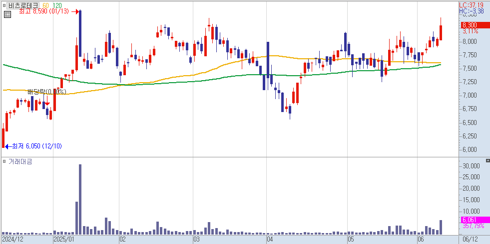Viewport: 490px width, 244px height.
Task: Select the 120-day moving average label
Action: pyautogui.click(x=57, y=5)
